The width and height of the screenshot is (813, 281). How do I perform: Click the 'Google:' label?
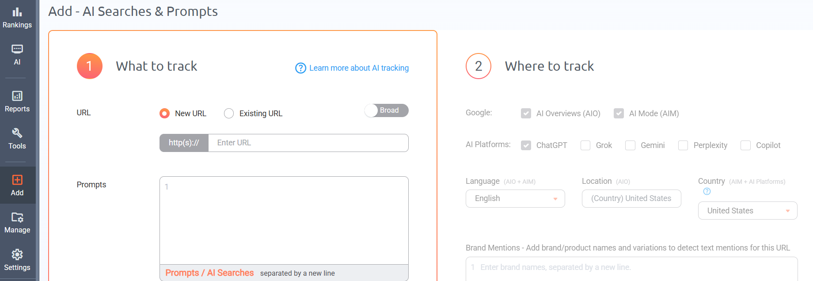[x=479, y=113]
